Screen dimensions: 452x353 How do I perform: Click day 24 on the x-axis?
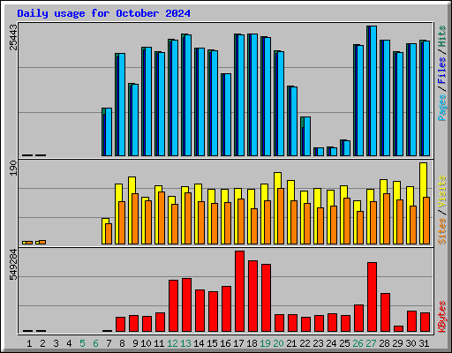click(331, 343)
